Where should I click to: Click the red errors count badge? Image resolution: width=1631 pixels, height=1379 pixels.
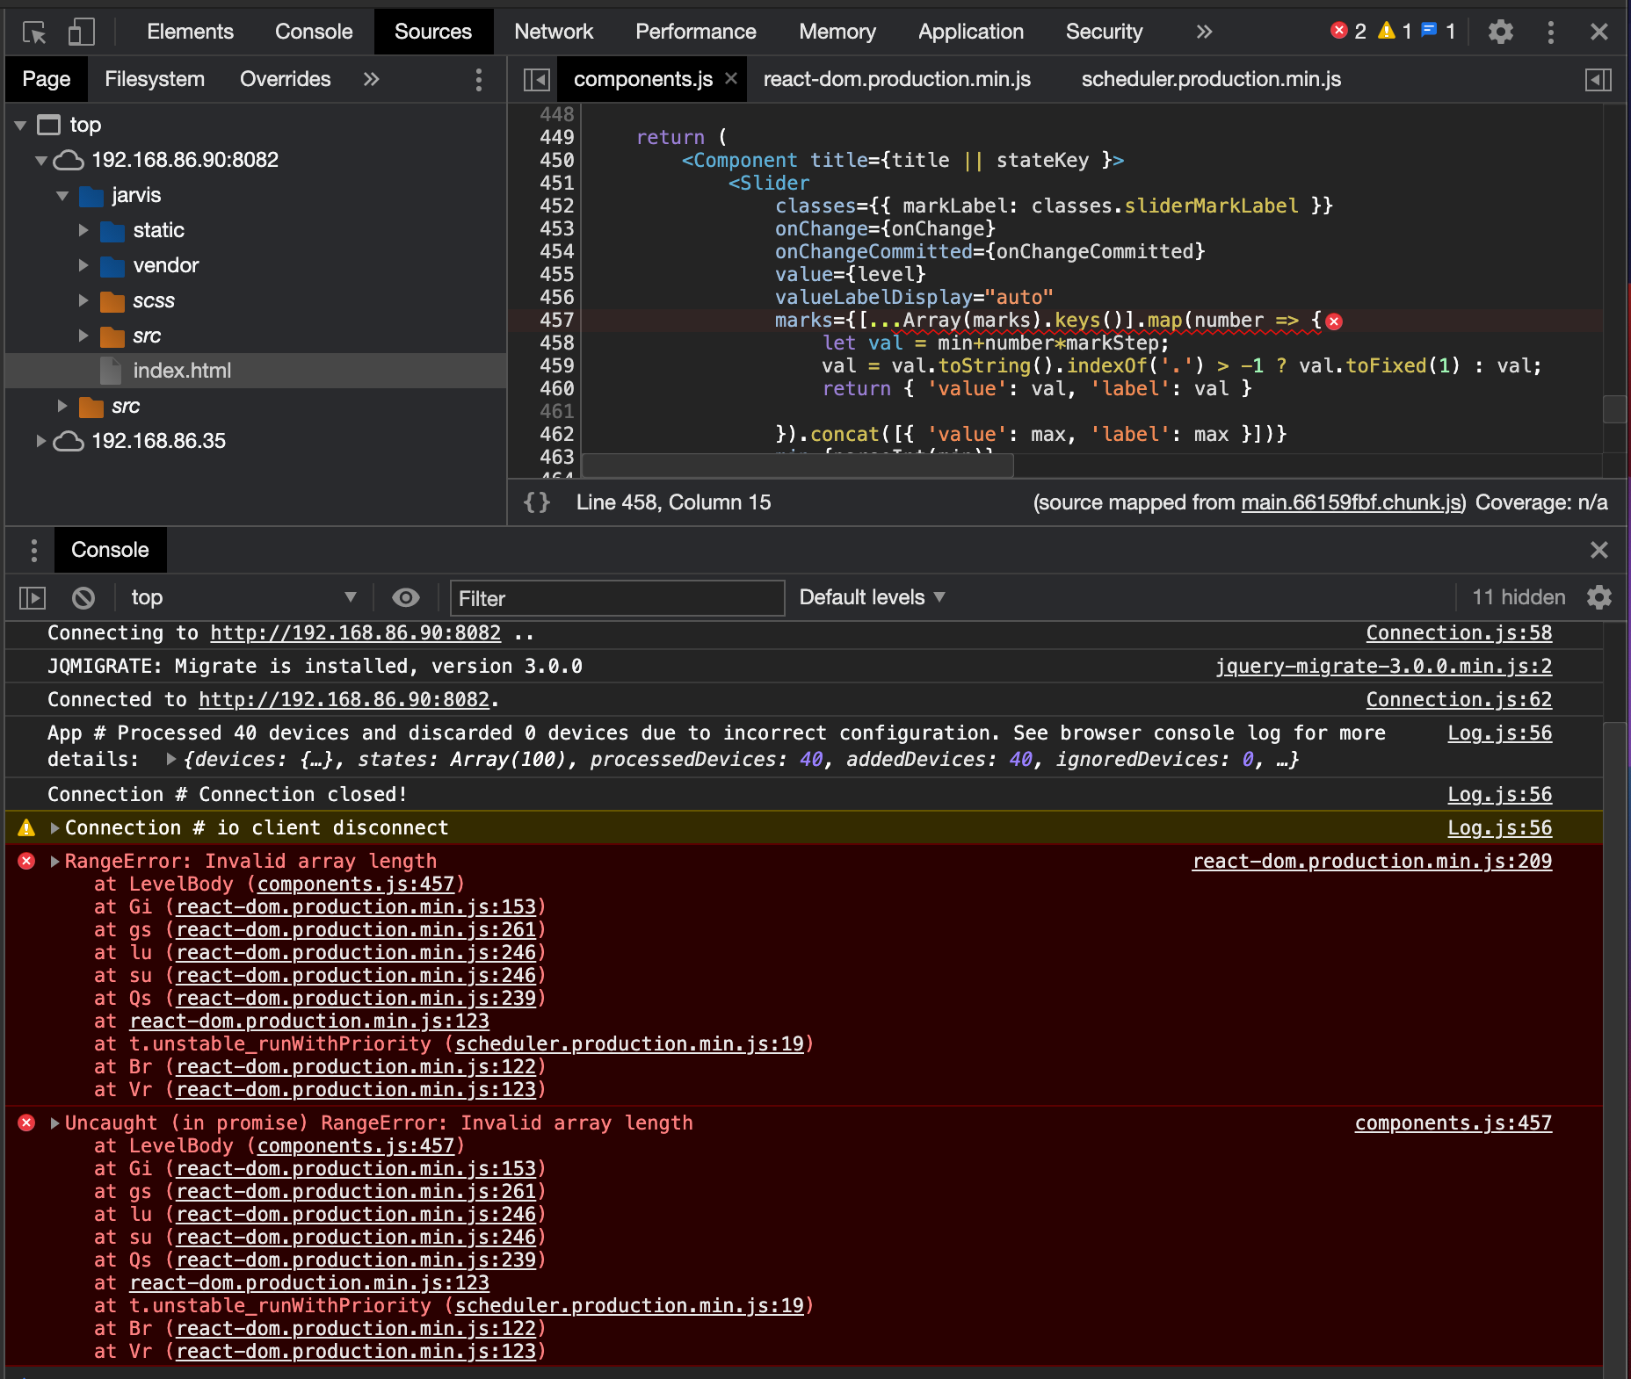point(1348,32)
